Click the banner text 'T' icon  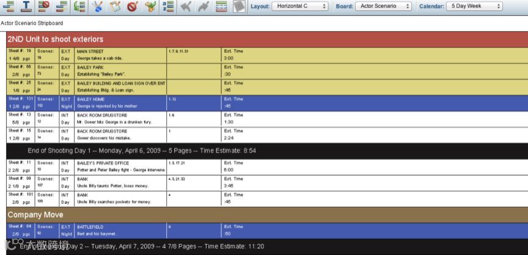pyautogui.click(x=26, y=6)
